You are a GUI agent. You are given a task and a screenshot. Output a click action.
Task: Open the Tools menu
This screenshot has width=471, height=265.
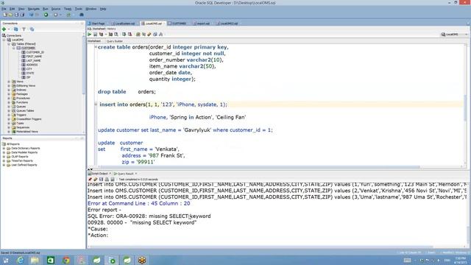[x=79, y=9]
